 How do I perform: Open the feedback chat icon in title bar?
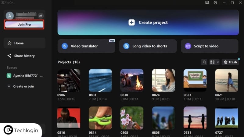tap(207, 3)
